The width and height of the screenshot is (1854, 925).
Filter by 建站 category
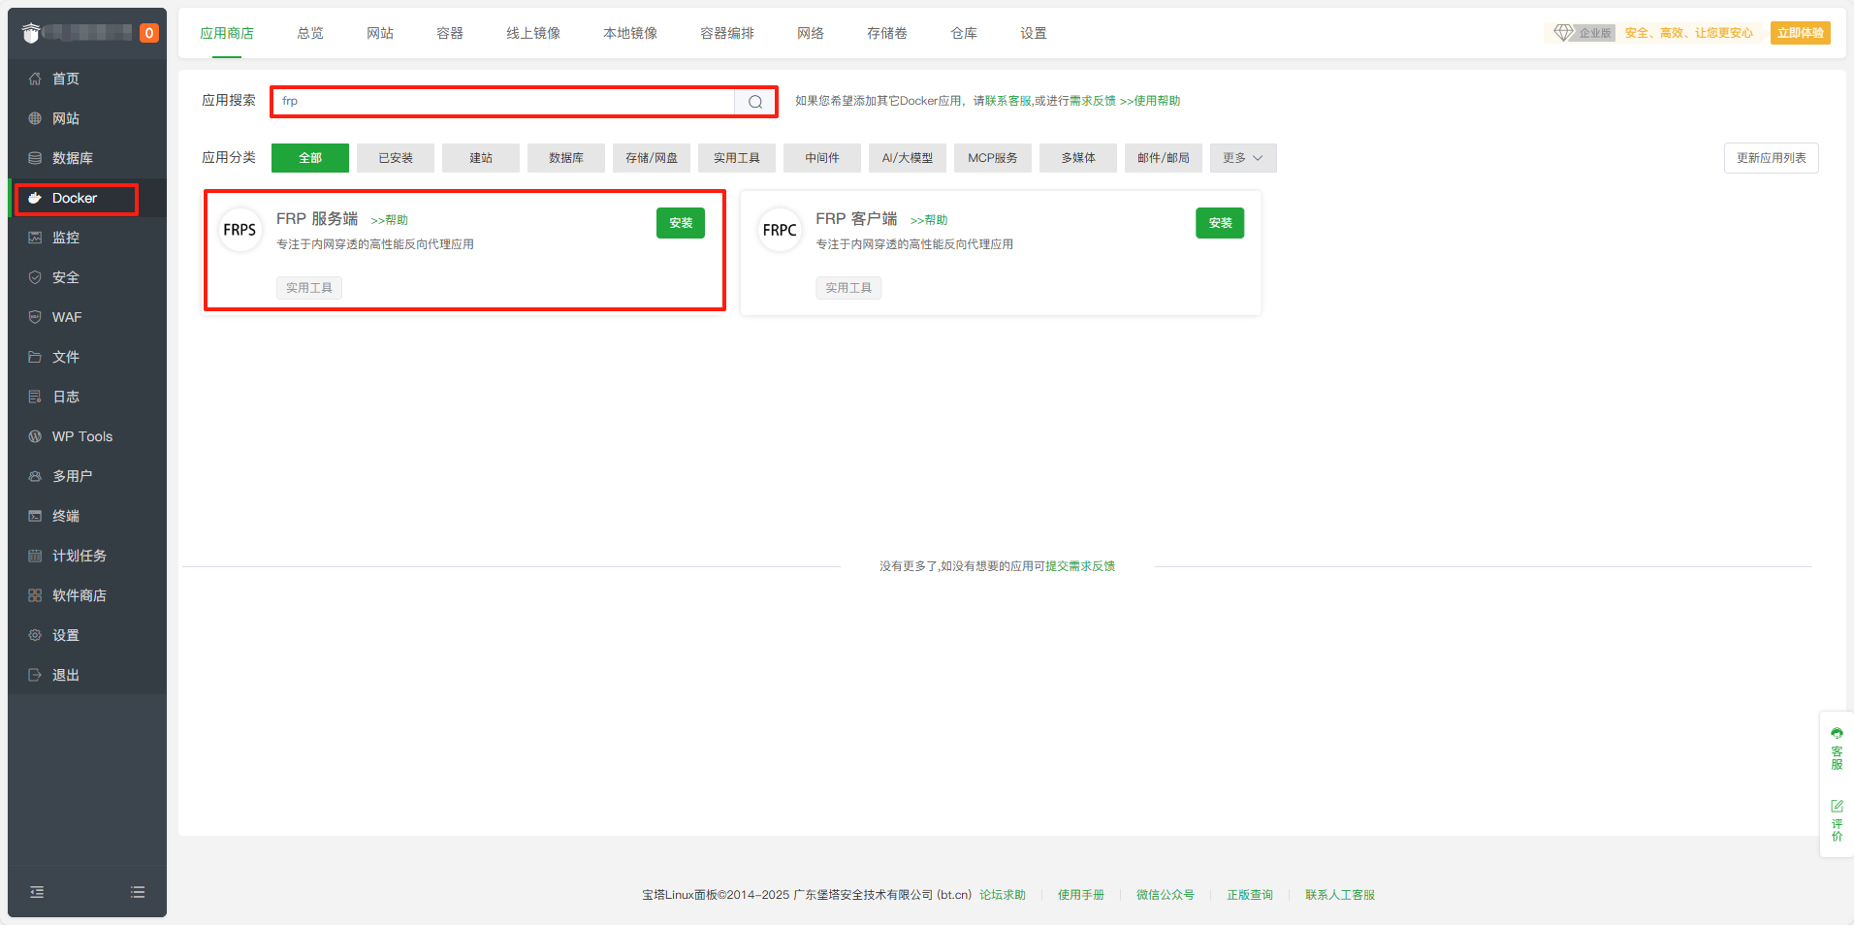click(481, 158)
